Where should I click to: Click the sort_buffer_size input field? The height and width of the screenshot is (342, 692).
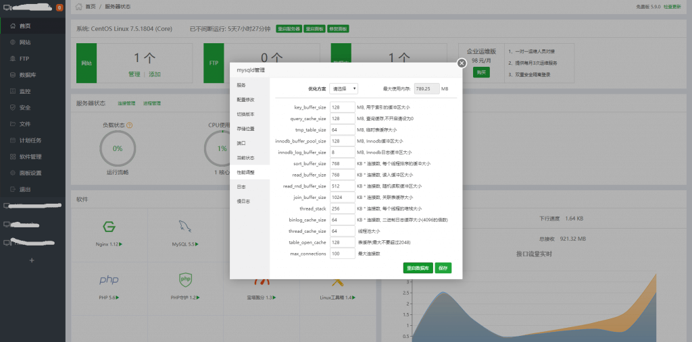pos(343,163)
